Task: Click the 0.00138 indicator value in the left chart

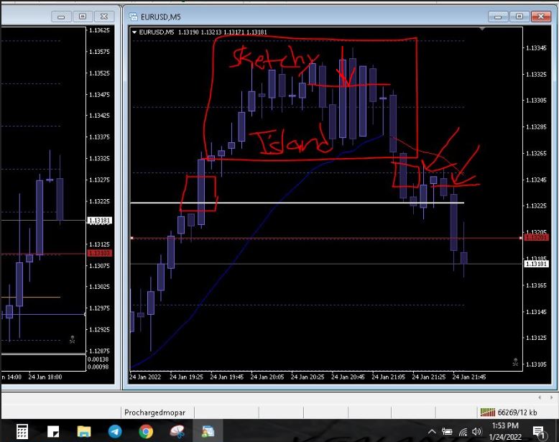Action: pos(98,359)
